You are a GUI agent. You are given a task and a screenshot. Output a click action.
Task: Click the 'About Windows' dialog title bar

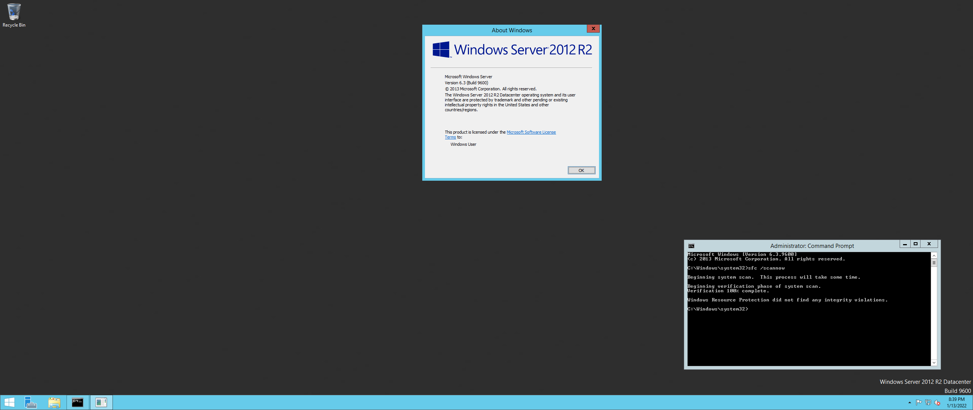(512, 30)
